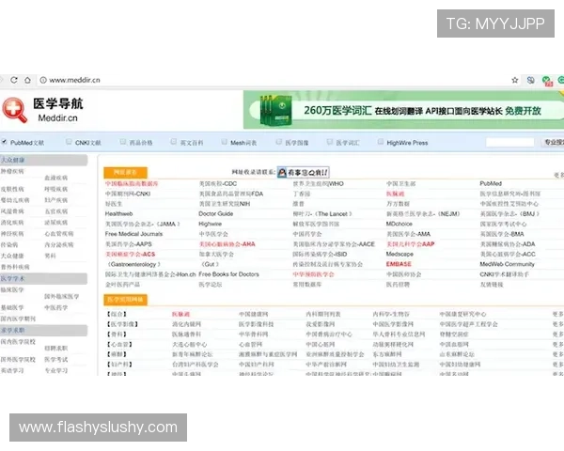This screenshot has width=564, height=451.
Task: Open site info icon beside www.meddir.cn
Action: (x=43, y=80)
